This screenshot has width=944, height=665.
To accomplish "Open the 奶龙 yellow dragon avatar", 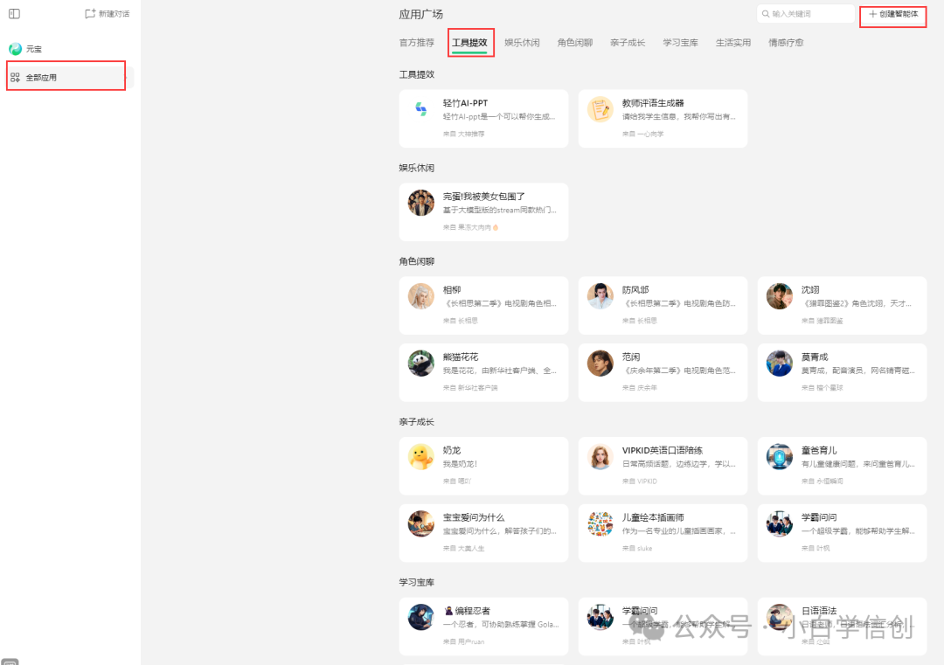I will (x=420, y=457).
